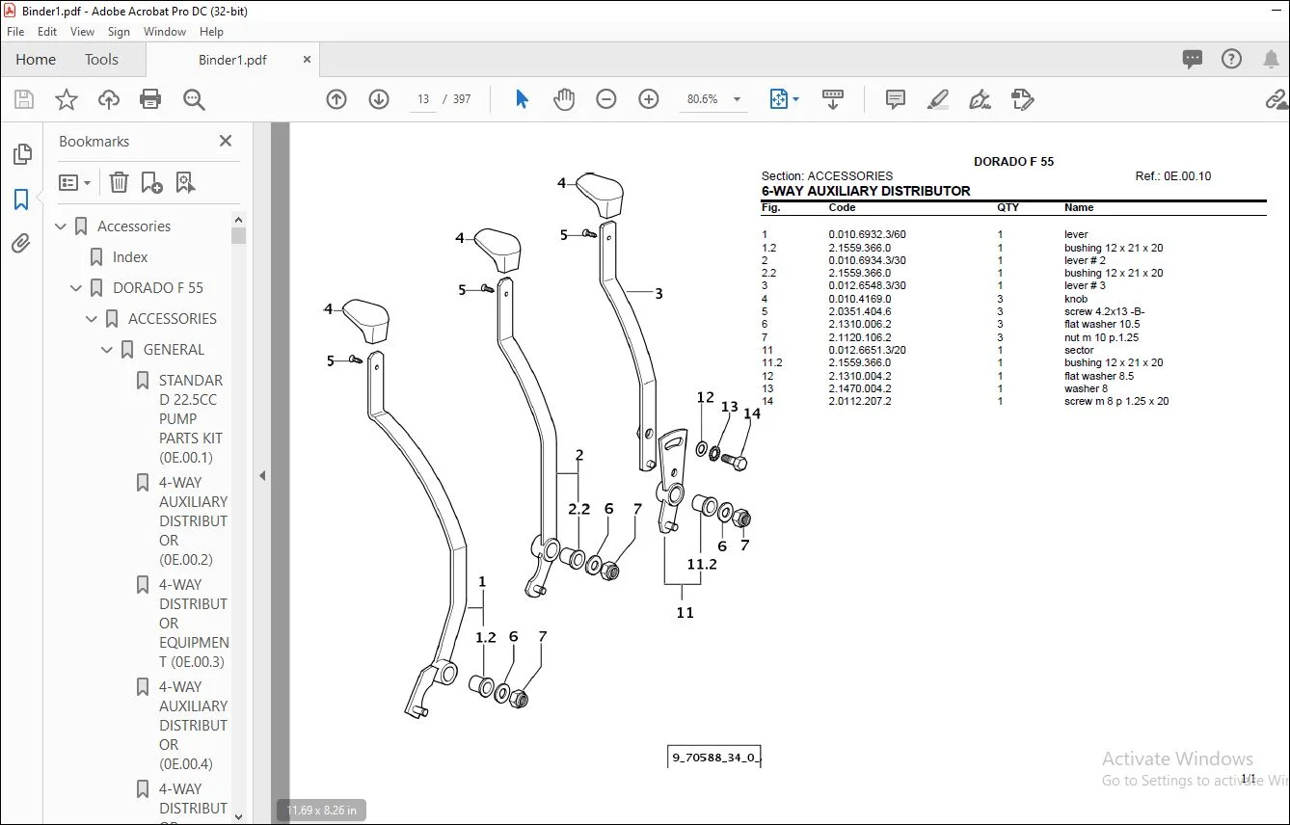Click part code '0.012.6651.3/20'
Screen dimensions: 1290x825
pyautogui.click(x=867, y=350)
